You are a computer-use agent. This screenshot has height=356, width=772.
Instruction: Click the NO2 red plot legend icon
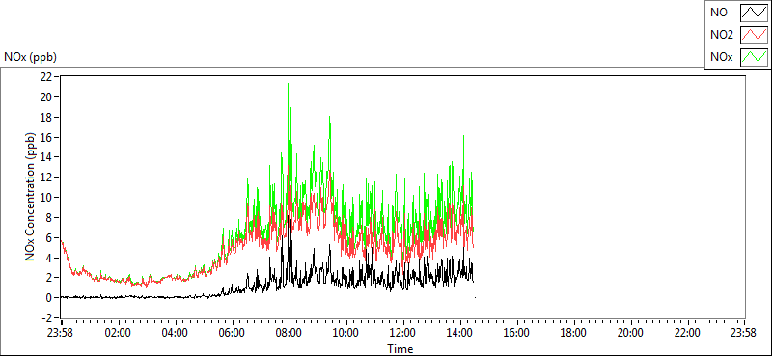(x=754, y=35)
